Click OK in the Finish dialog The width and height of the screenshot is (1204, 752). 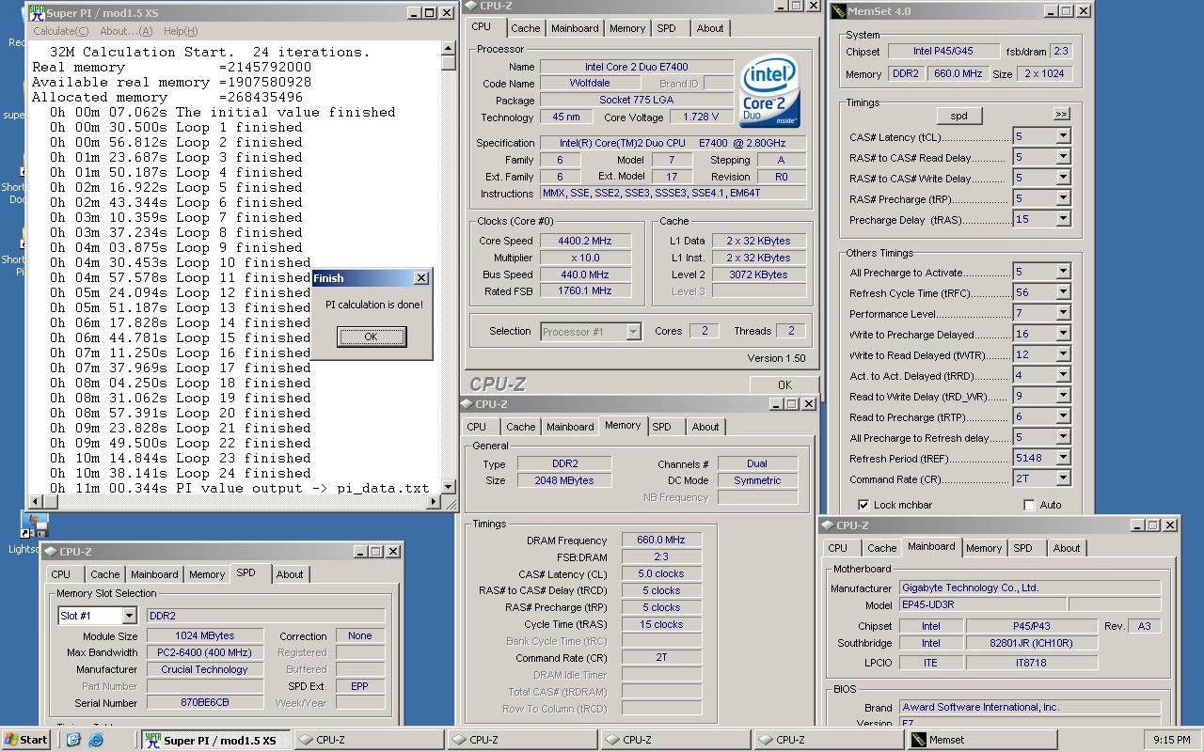point(371,337)
